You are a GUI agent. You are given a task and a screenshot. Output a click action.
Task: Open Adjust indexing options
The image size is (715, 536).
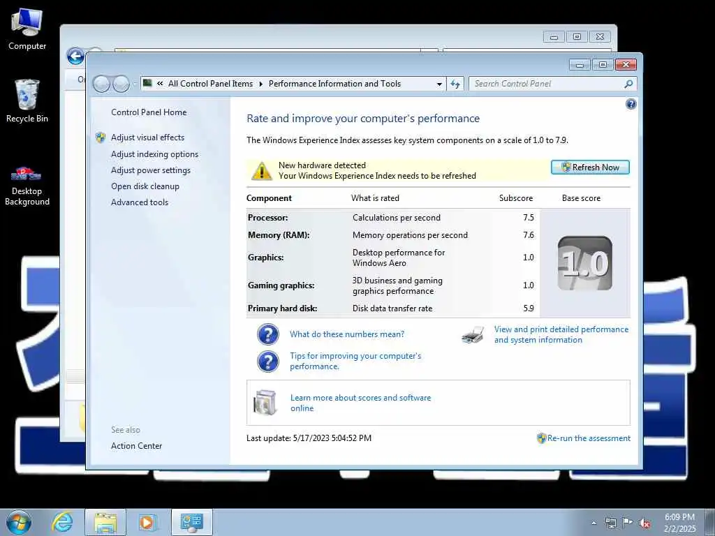point(154,154)
